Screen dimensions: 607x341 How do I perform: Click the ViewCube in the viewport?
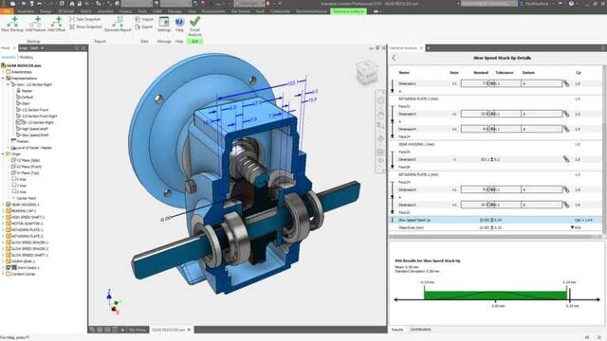[366, 72]
